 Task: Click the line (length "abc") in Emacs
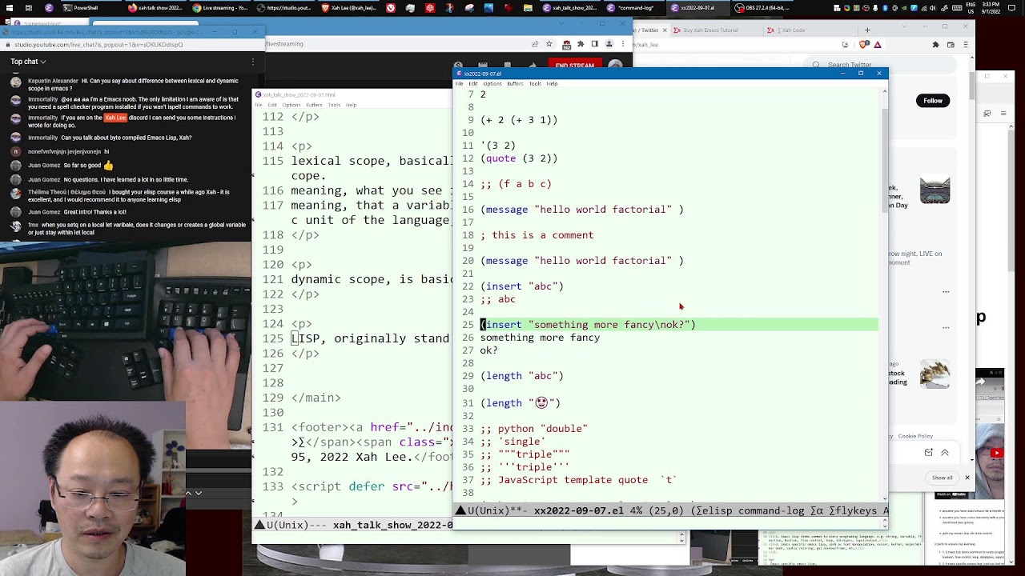(x=521, y=376)
